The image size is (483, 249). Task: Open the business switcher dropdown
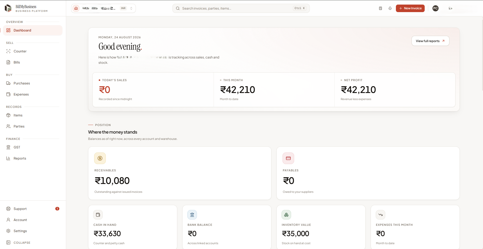[x=104, y=8]
